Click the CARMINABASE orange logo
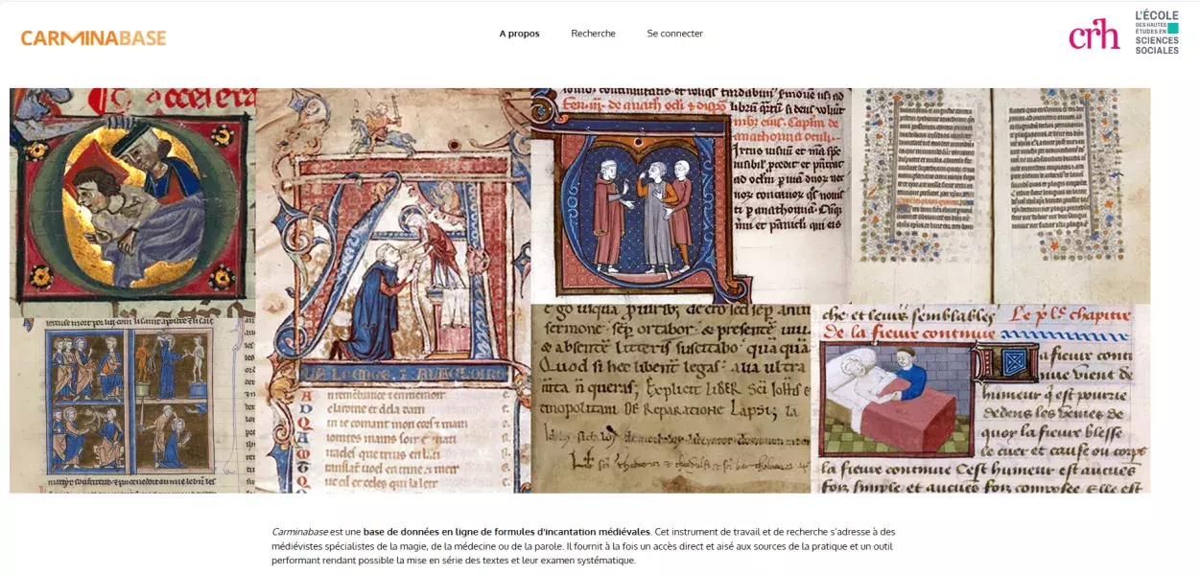 coord(93,38)
